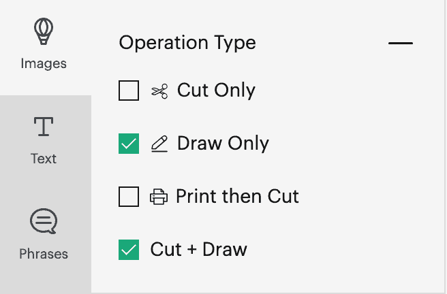Click the printer icon beside Print then Cut

tap(159, 197)
